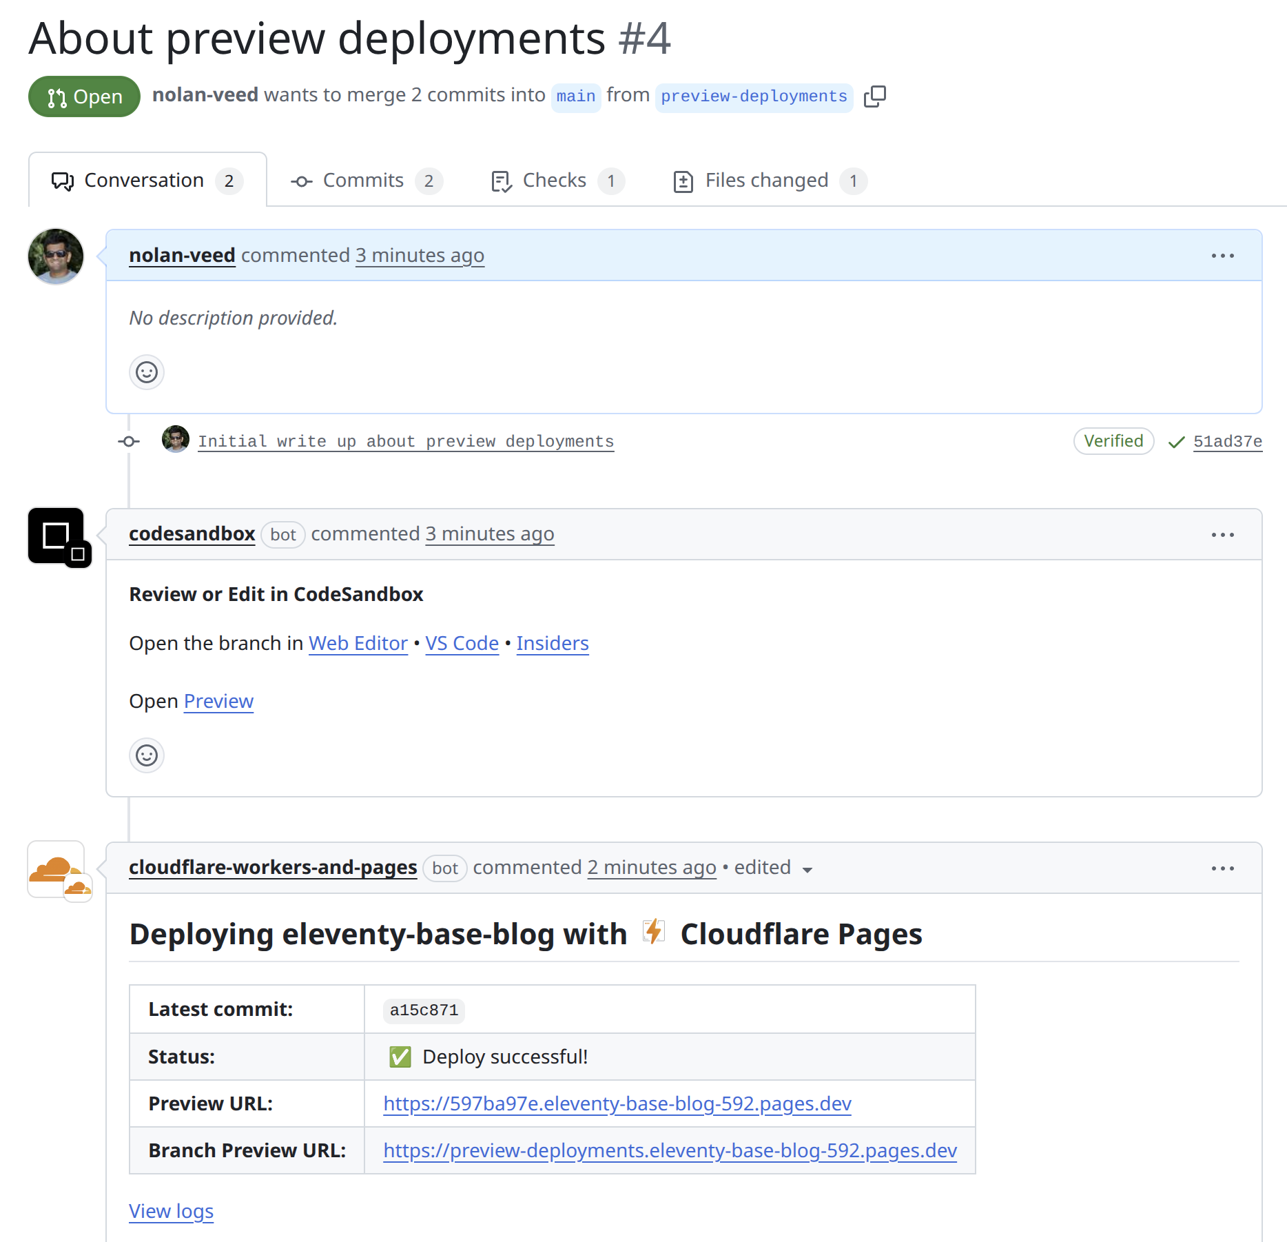Click nolan-veed's profile avatar
Viewport: 1287px width, 1242px height.
tap(56, 256)
